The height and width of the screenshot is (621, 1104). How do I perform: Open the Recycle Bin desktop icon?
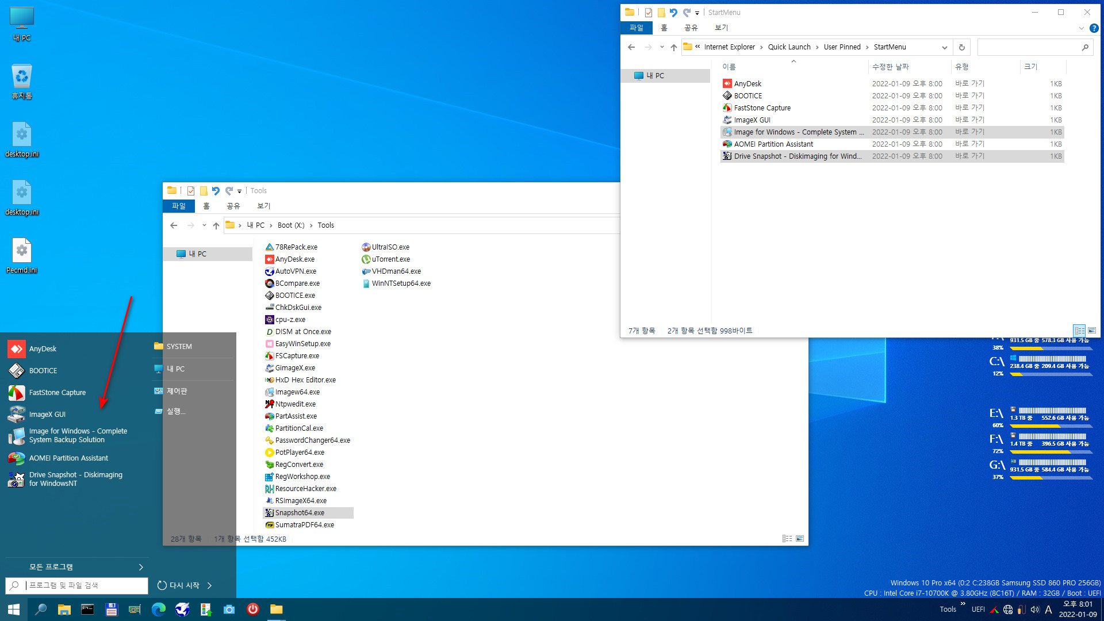coord(22,82)
